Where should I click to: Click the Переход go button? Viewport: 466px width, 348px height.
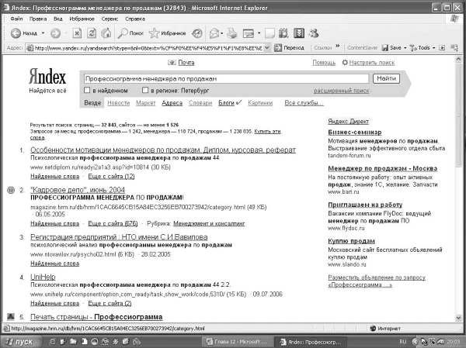point(289,48)
